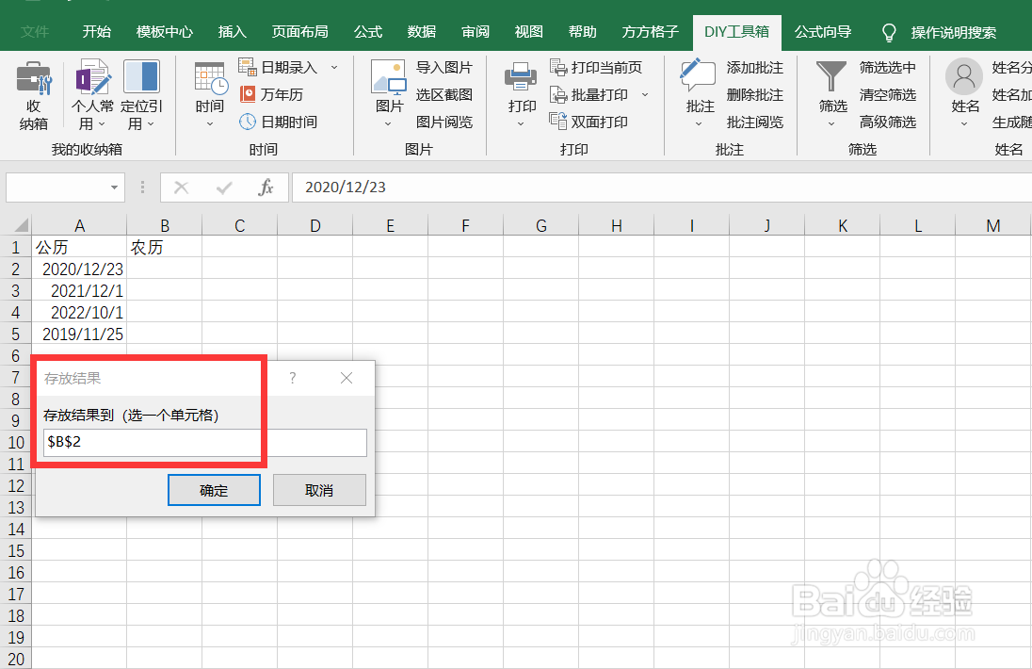Click the 批量打印 icon
Screen dimensions: 1032x669
tap(558, 95)
